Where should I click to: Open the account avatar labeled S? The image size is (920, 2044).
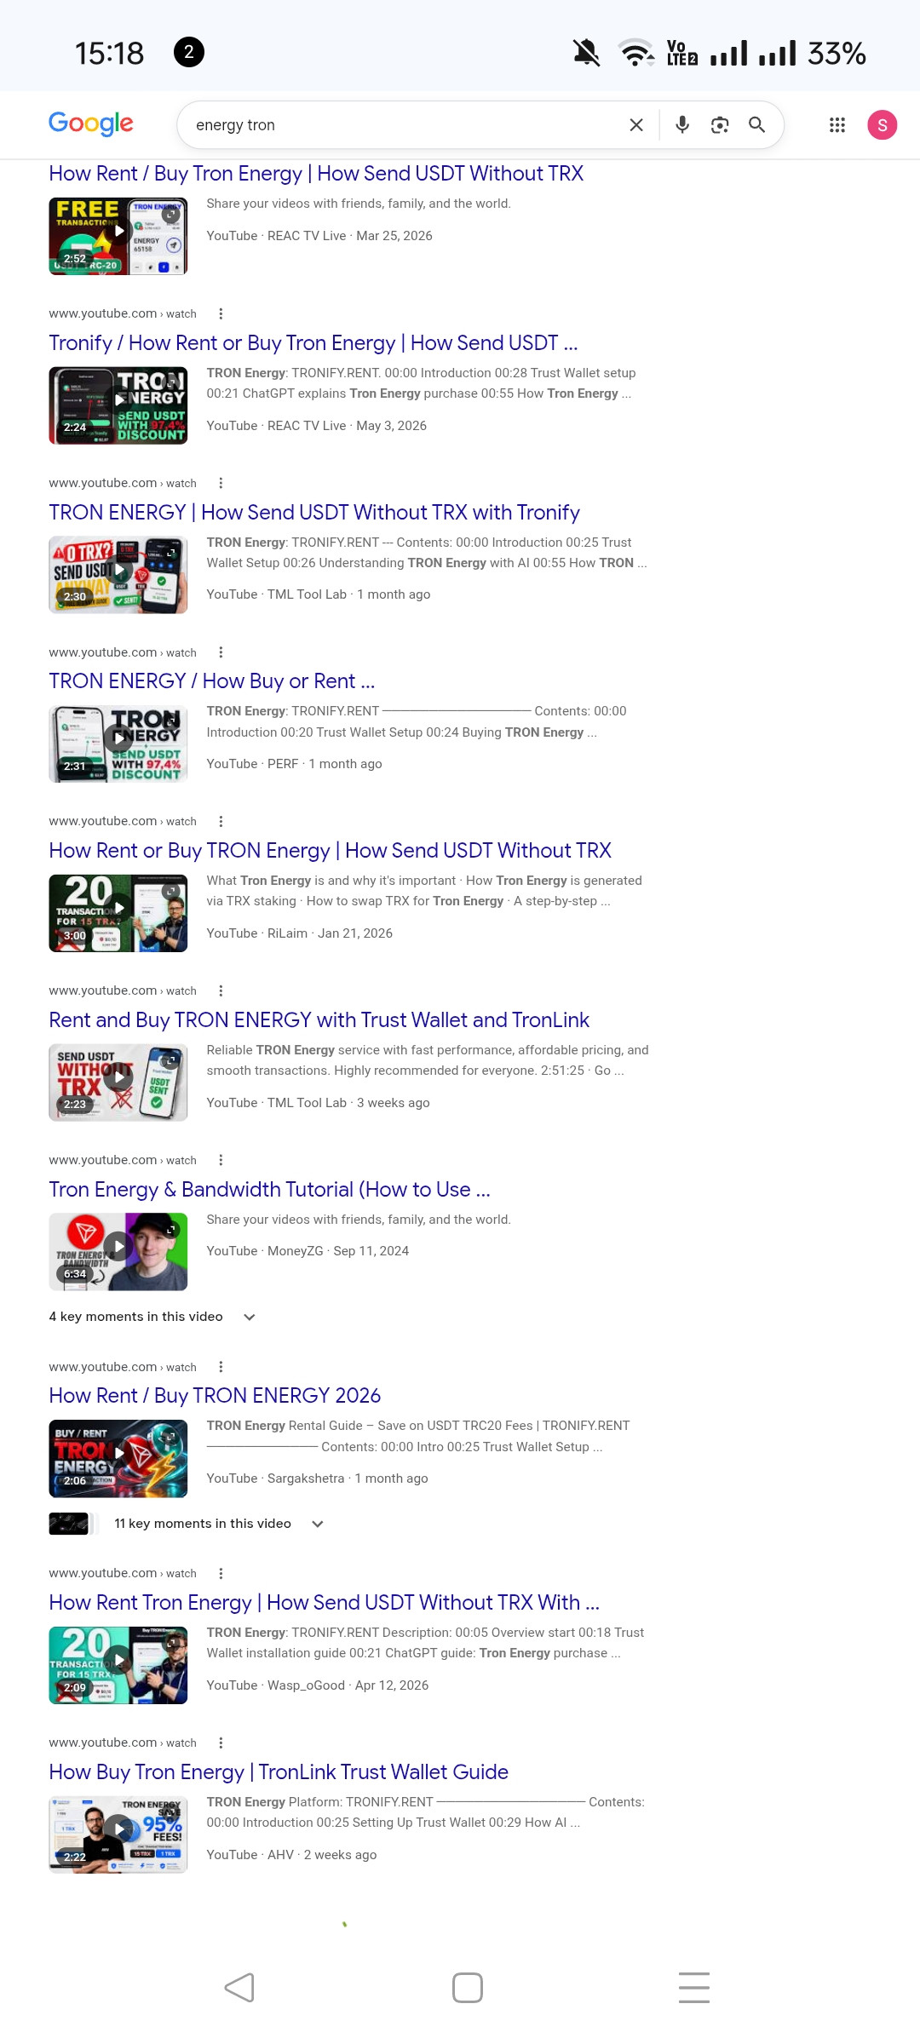(x=883, y=125)
